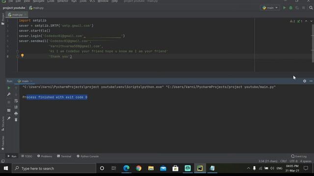The height and width of the screenshot is (176, 314).
Task: Open the TODO tool window button
Action: click(x=26, y=156)
